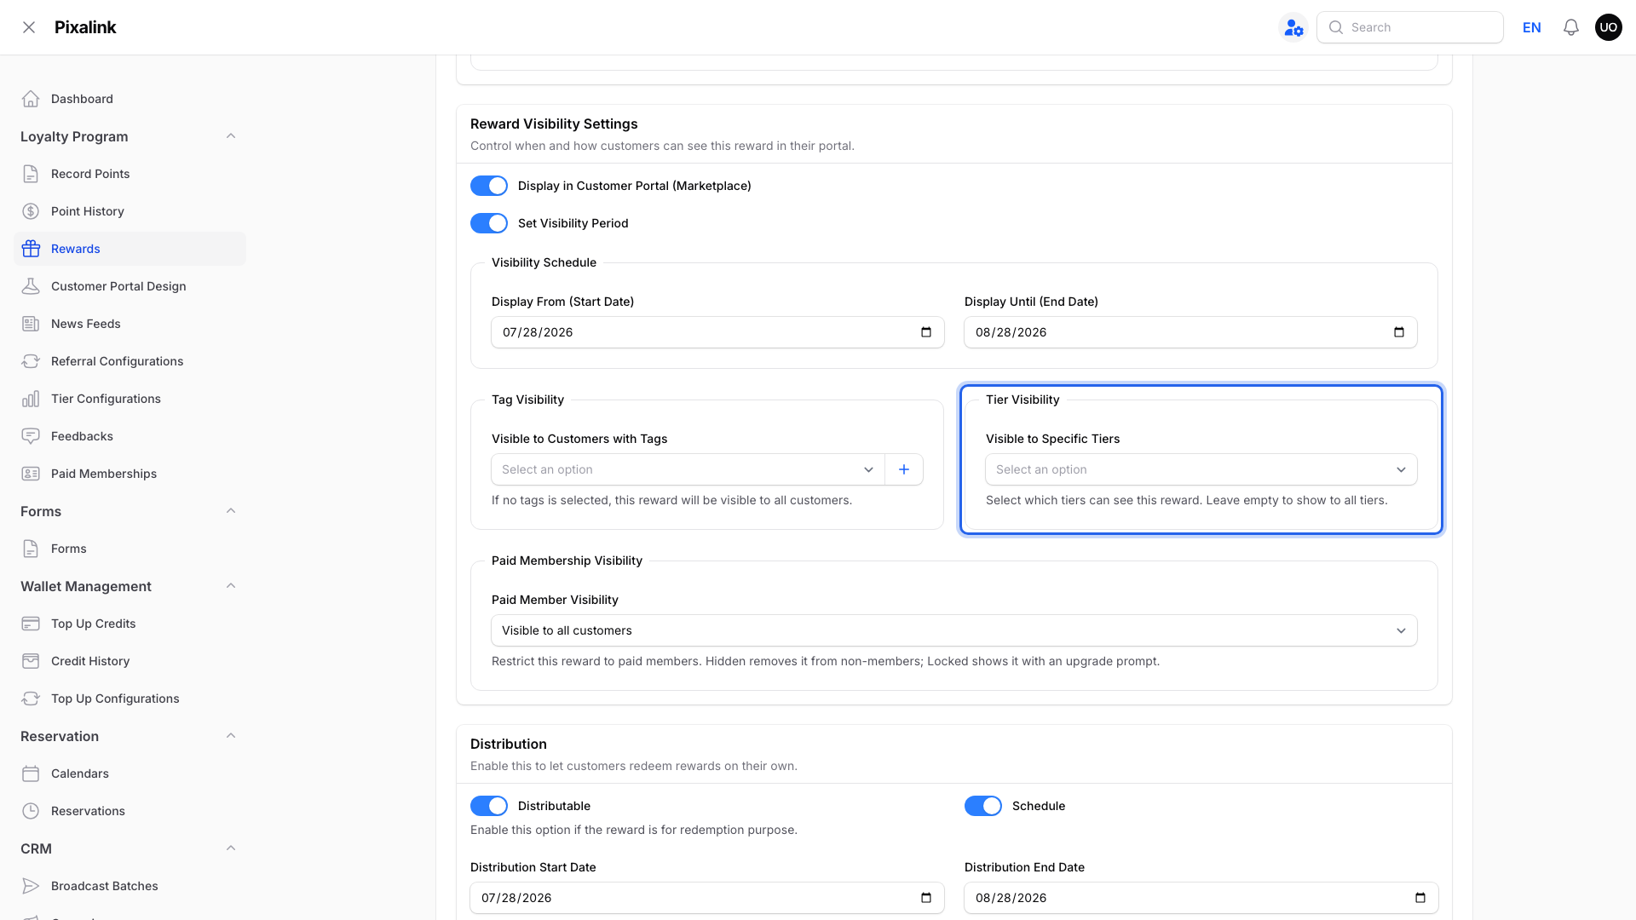The width and height of the screenshot is (1636, 920).
Task: Click the Feedbacks chat bubble icon
Action: pos(31,436)
